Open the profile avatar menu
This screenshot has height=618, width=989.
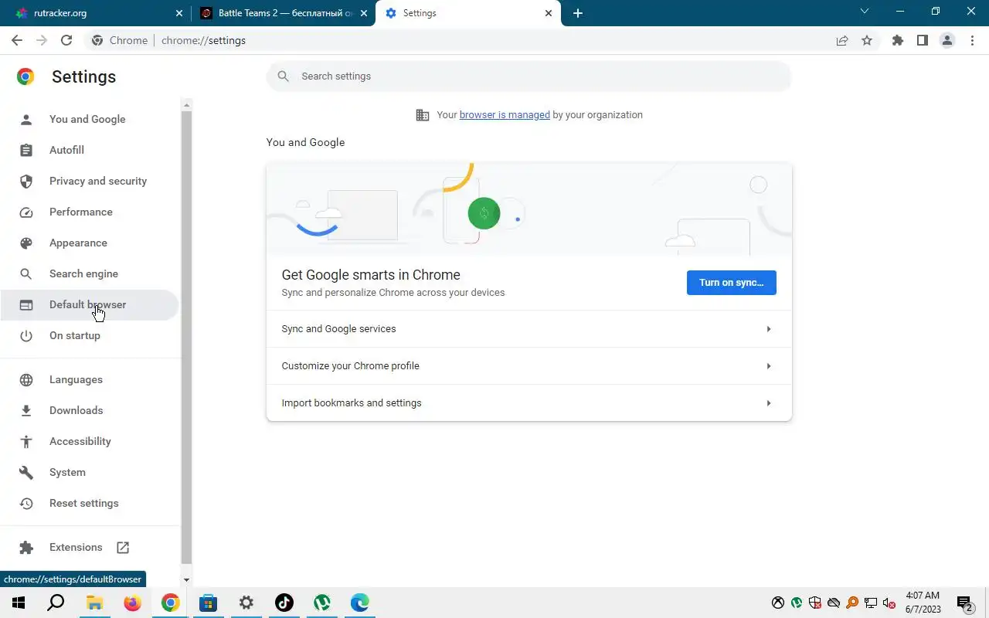tap(947, 40)
